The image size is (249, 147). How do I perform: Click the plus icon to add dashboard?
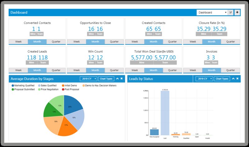click(237, 12)
